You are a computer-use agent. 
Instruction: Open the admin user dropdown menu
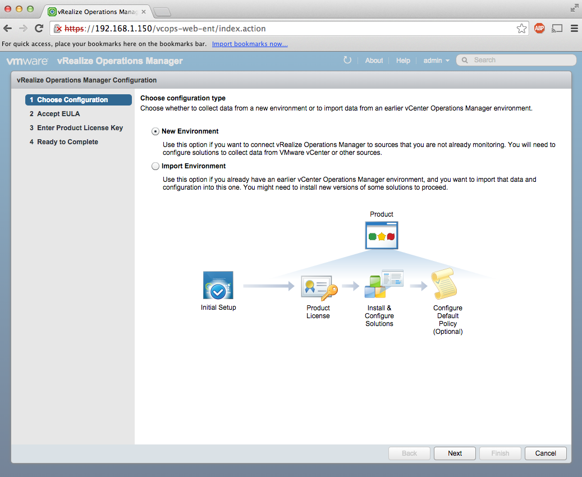(436, 61)
